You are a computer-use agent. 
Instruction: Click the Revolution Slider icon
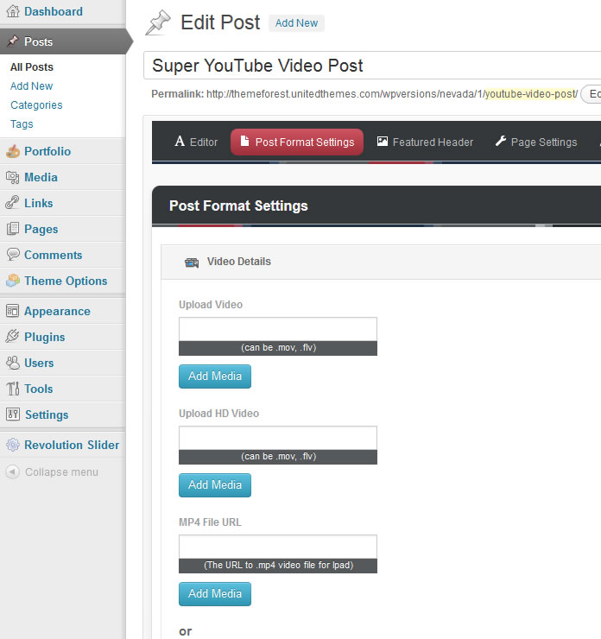point(12,446)
